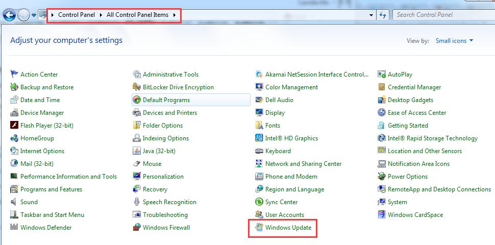The image size is (495, 245).
Task: Open the View by Small icons dropdown
Action: (455, 41)
